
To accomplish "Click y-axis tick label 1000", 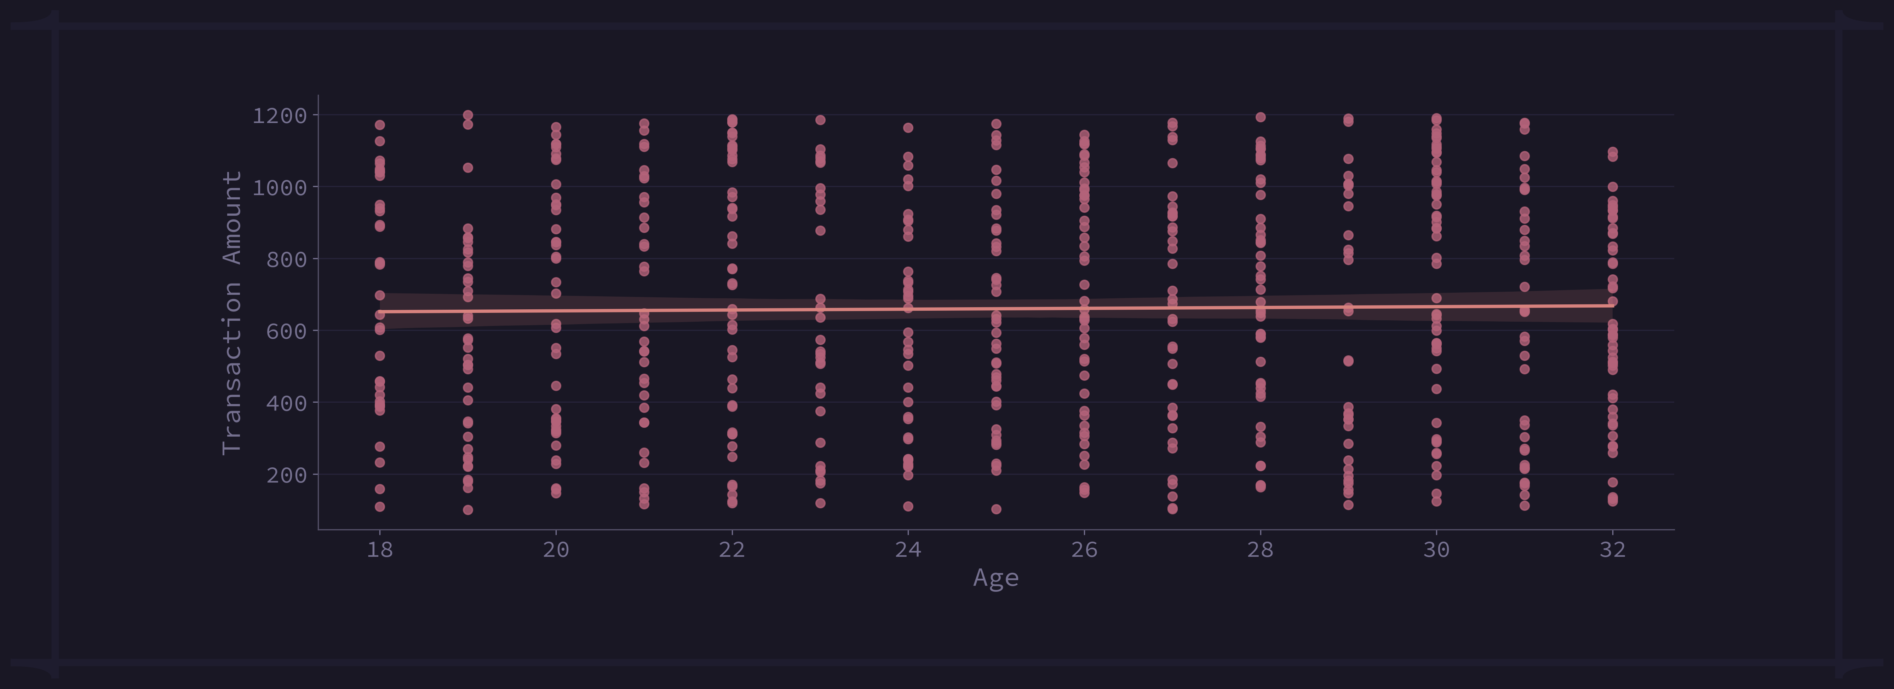I will [x=280, y=187].
